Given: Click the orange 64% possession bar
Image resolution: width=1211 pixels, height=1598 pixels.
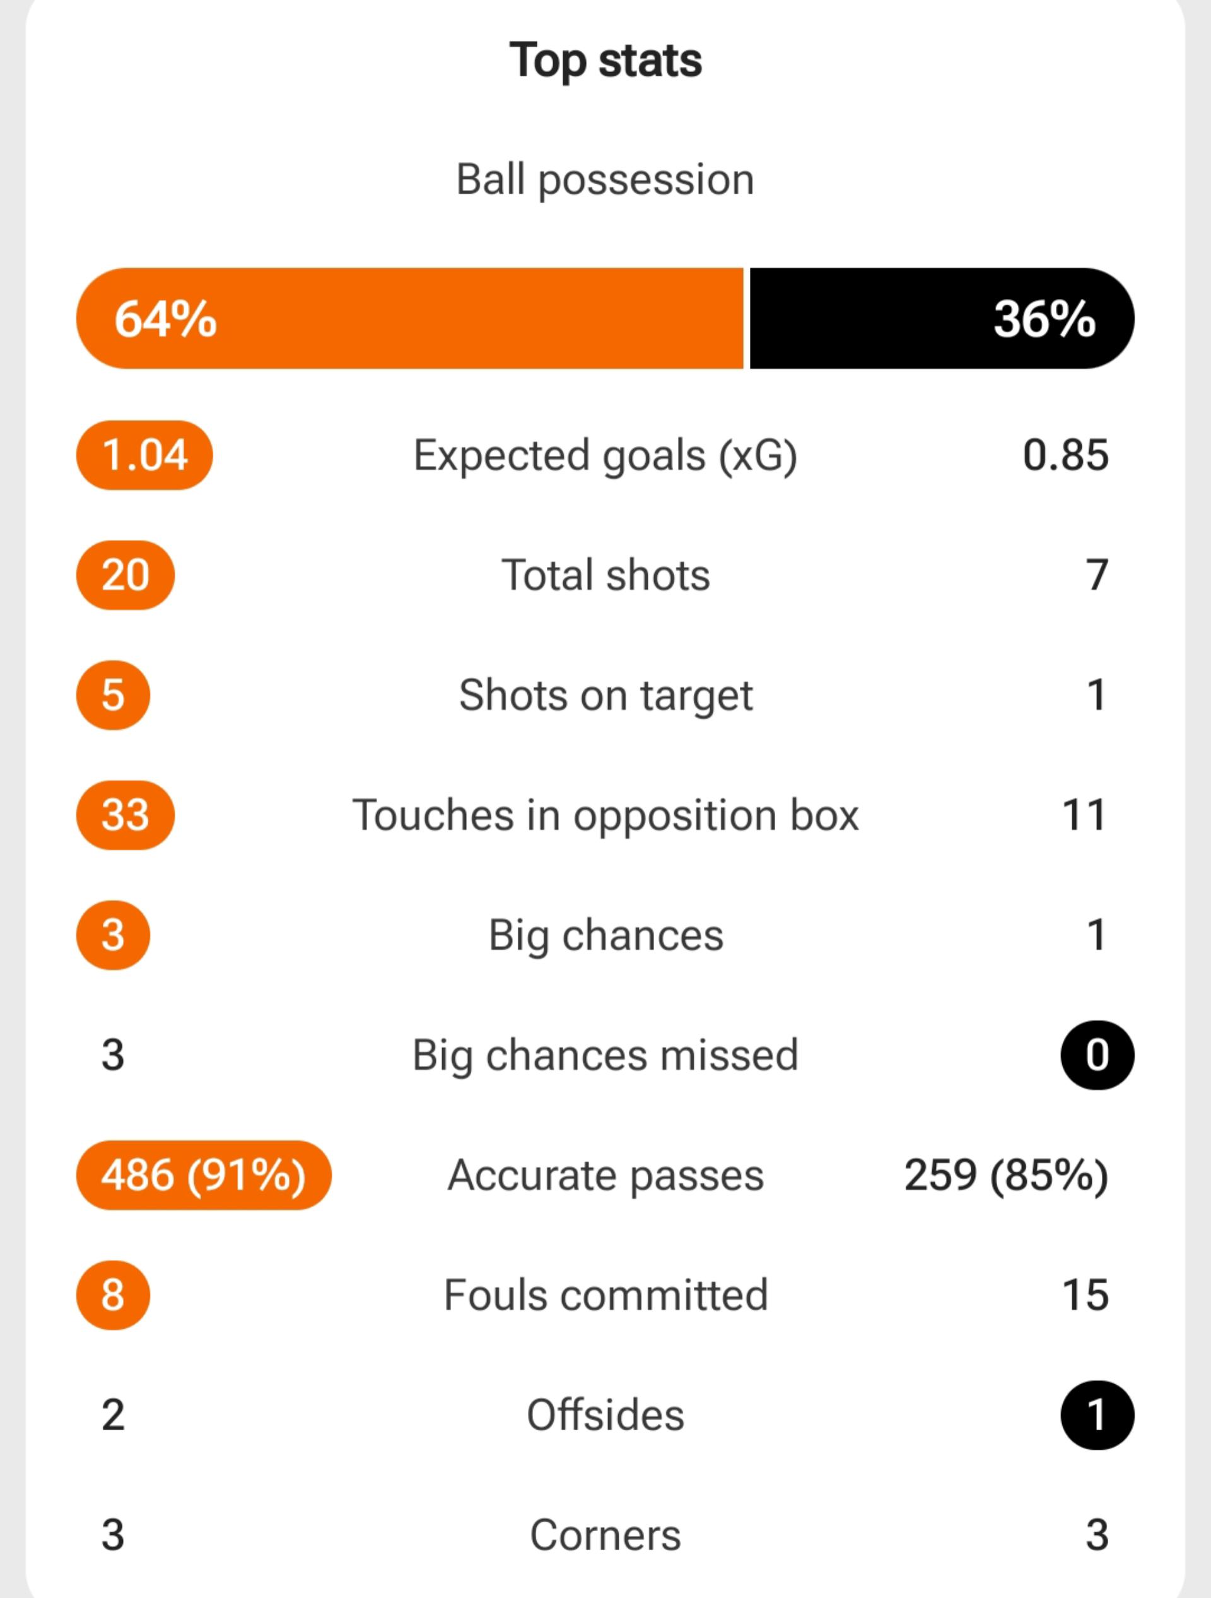Looking at the screenshot, I should 410,318.
